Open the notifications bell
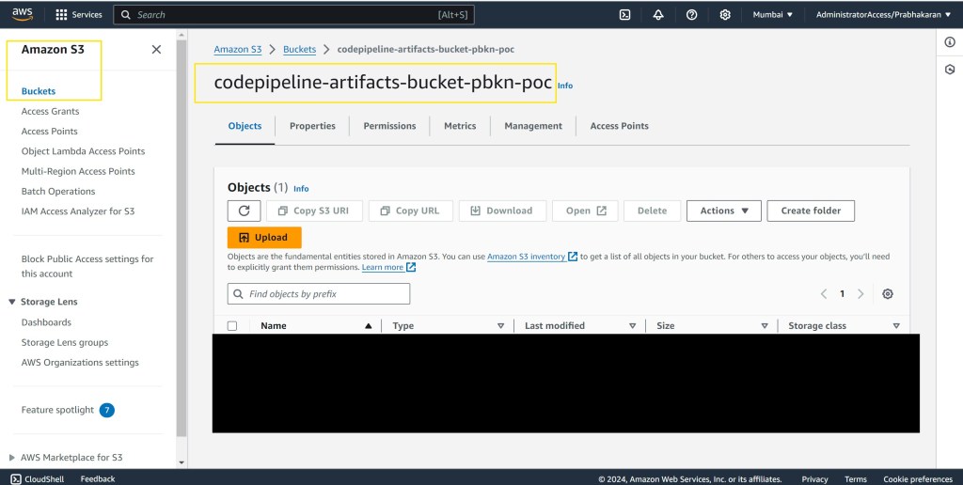The image size is (963, 485). click(658, 15)
